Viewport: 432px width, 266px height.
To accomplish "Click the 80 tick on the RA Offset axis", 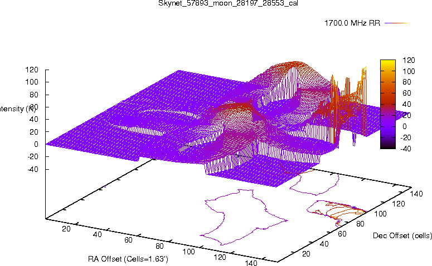I will pyautogui.click(x=159, y=246).
